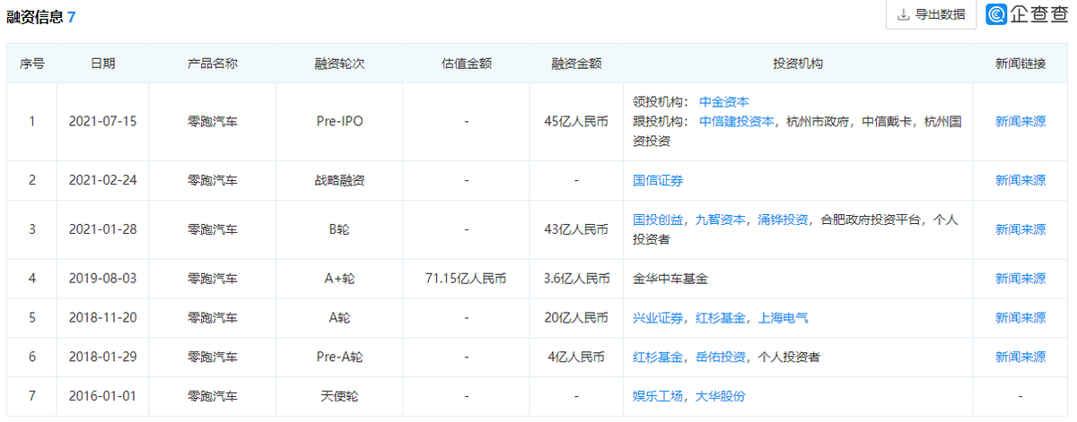Click the Pre-IPO round cell
This screenshot has height=422, width=1077.
coord(339,122)
